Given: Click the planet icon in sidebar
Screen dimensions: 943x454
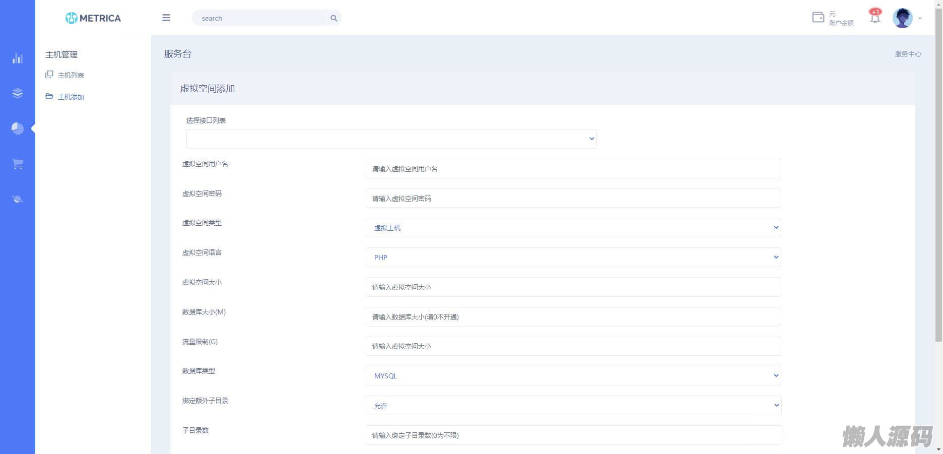Looking at the screenshot, I should [x=18, y=199].
